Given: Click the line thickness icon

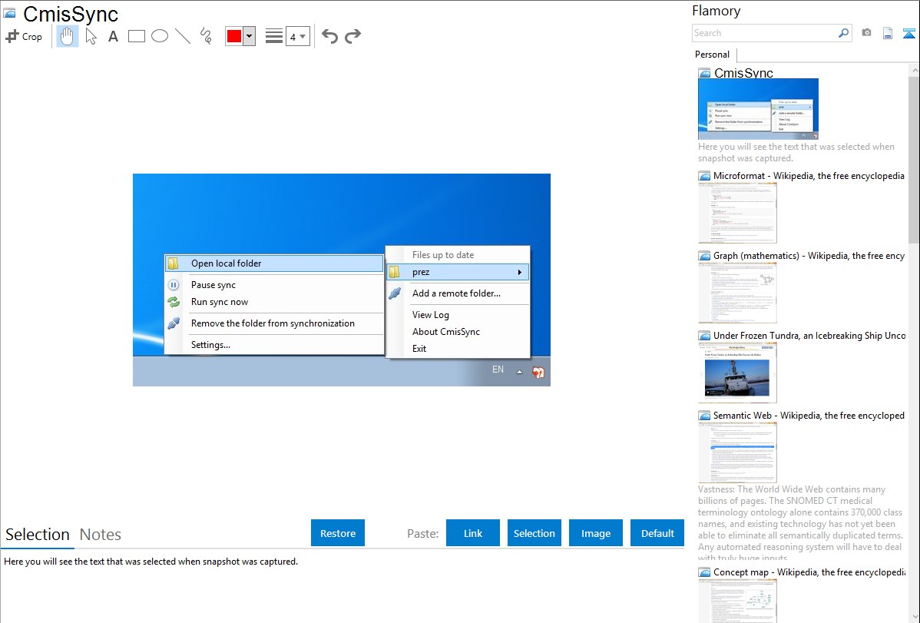Looking at the screenshot, I should (x=274, y=36).
